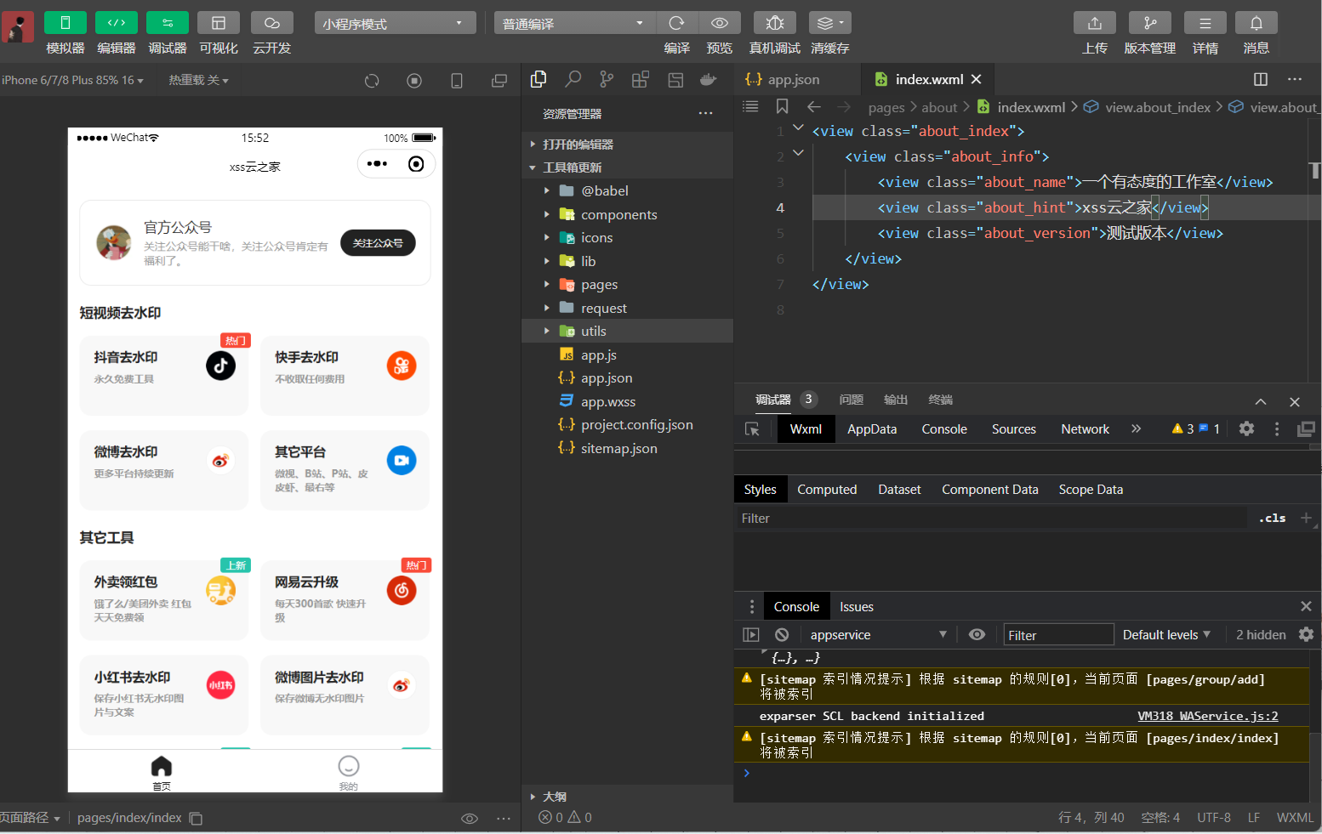Screen dimensions: 1322x834
Task: Click the preview eye icon
Action: (720, 23)
